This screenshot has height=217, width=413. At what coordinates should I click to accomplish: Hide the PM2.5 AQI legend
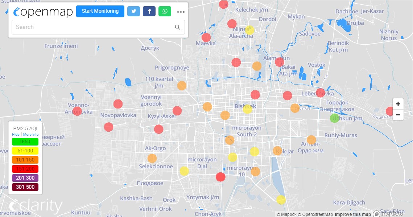[16, 134]
